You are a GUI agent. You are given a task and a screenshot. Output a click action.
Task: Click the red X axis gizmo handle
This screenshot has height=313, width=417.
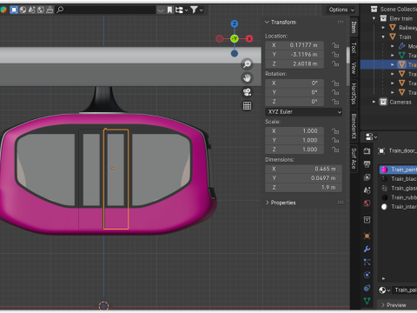pyautogui.click(x=249, y=38)
